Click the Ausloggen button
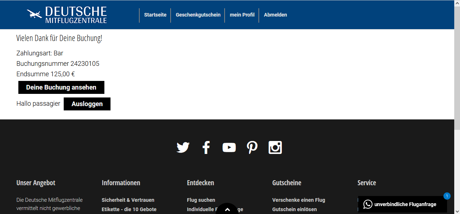460x214 pixels. click(x=87, y=104)
